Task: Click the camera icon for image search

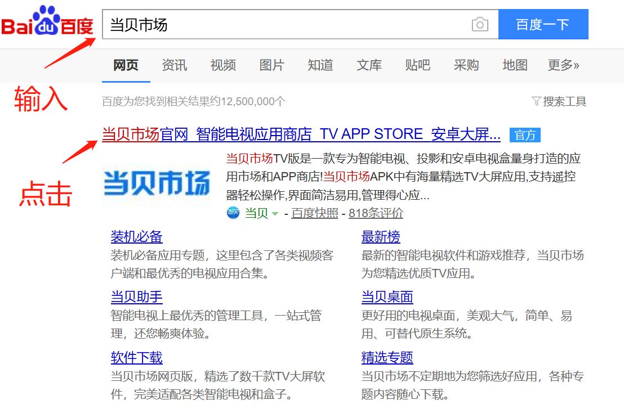Action: click(480, 24)
